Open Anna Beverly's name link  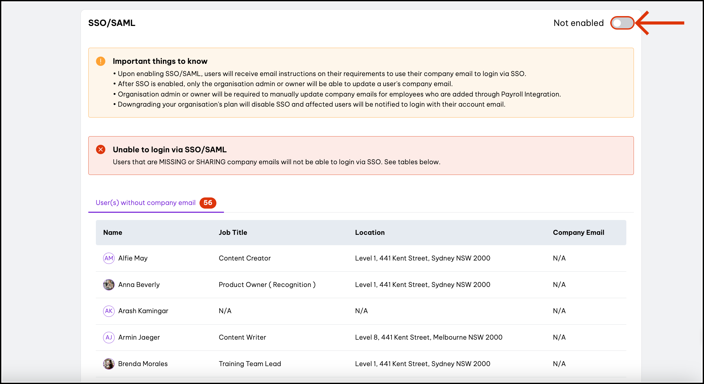[x=139, y=285]
